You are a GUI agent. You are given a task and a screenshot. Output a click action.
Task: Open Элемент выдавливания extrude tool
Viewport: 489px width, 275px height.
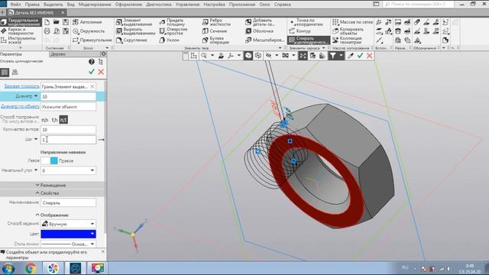(134, 22)
